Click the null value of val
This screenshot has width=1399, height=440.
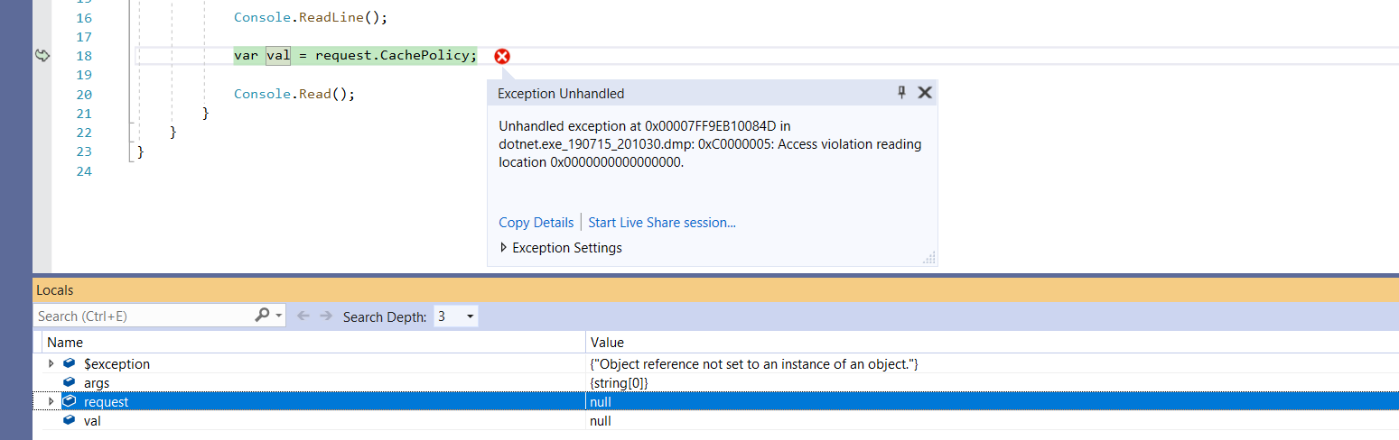point(600,420)
